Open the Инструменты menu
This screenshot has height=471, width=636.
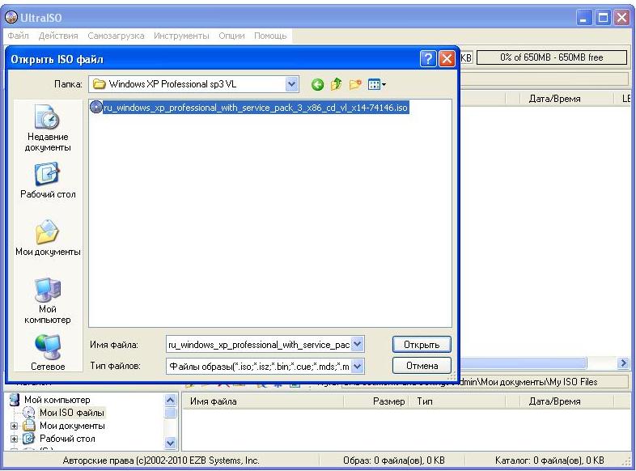click(x=181, y=36)
